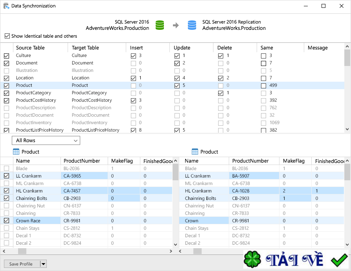Click the green source database icon

point(160,25)
